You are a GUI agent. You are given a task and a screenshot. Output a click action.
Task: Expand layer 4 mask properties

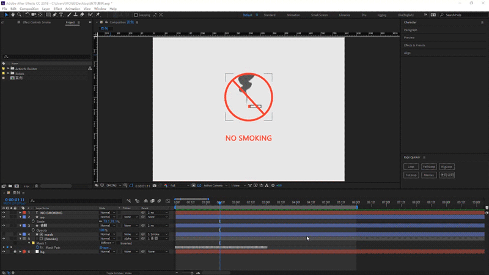pyautogui.click(x=20, y=235)
